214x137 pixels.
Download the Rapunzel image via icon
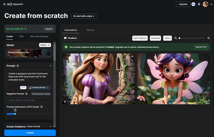tap(132, 56)
